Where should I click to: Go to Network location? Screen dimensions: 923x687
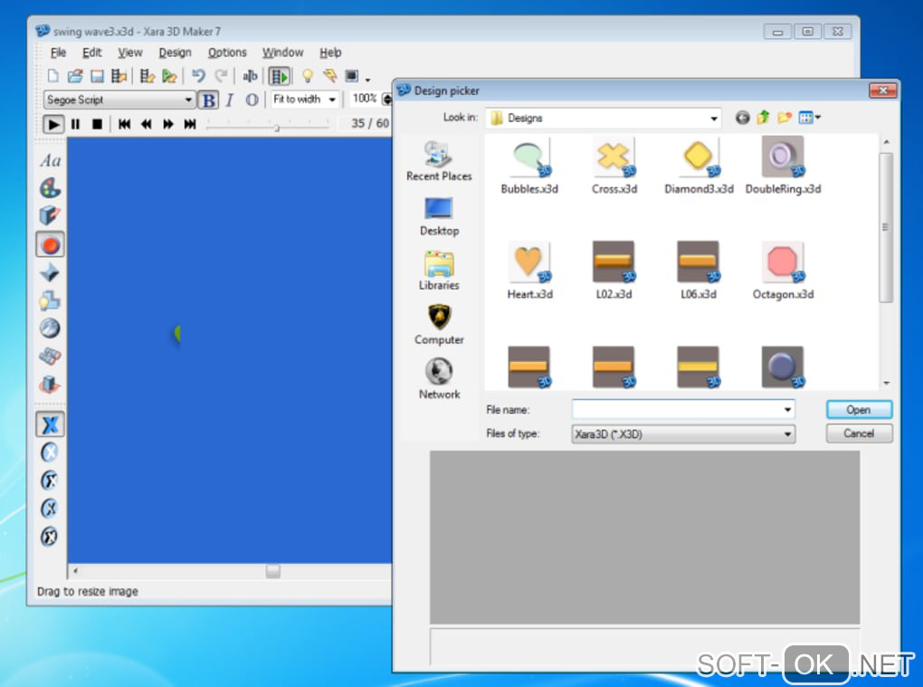tap(439, 378)
